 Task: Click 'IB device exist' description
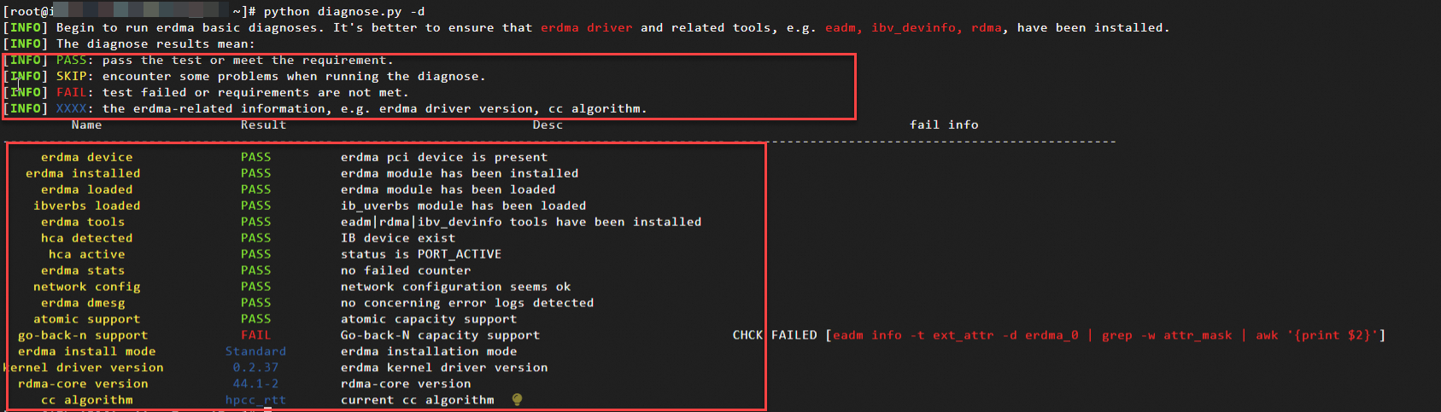tap(398, 238)
